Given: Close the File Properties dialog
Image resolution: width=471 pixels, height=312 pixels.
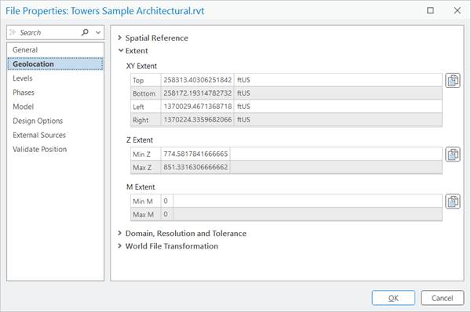Looking at the screenshot, I should 457,10.
